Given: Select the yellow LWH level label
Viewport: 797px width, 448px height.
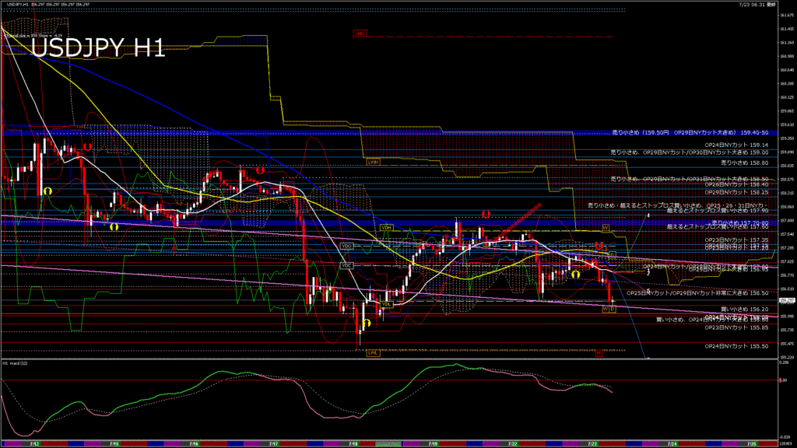Looking at the screenshot, I should coord(374,162).
